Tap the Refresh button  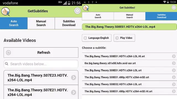[41, 53]
